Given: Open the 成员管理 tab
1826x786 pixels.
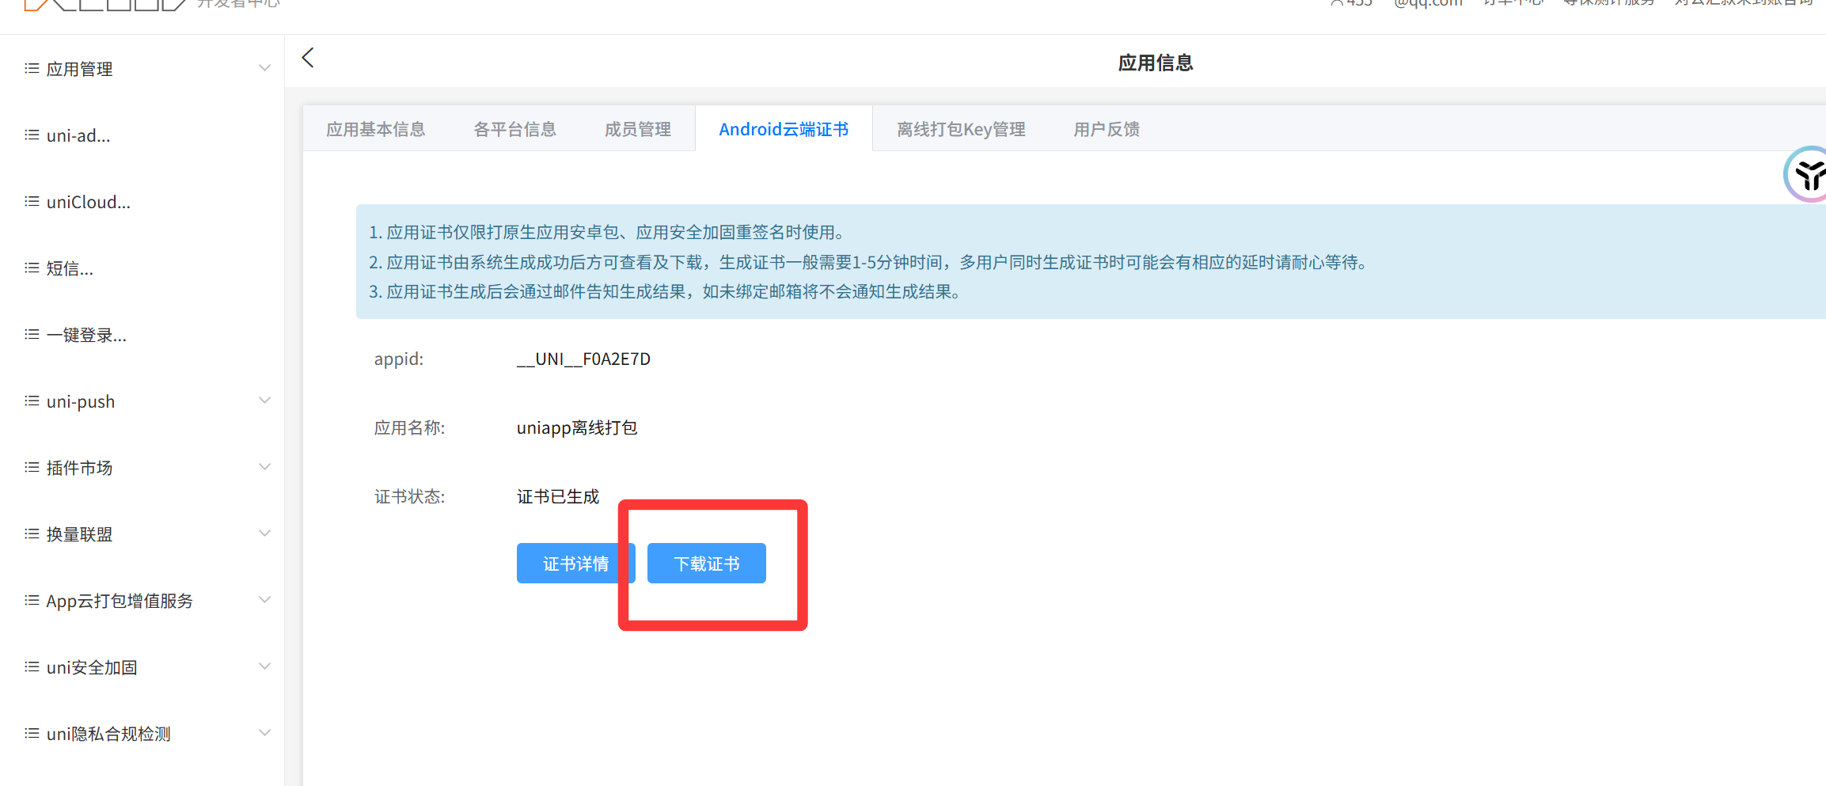Looking at the screenshot, I should click(638, 129).
